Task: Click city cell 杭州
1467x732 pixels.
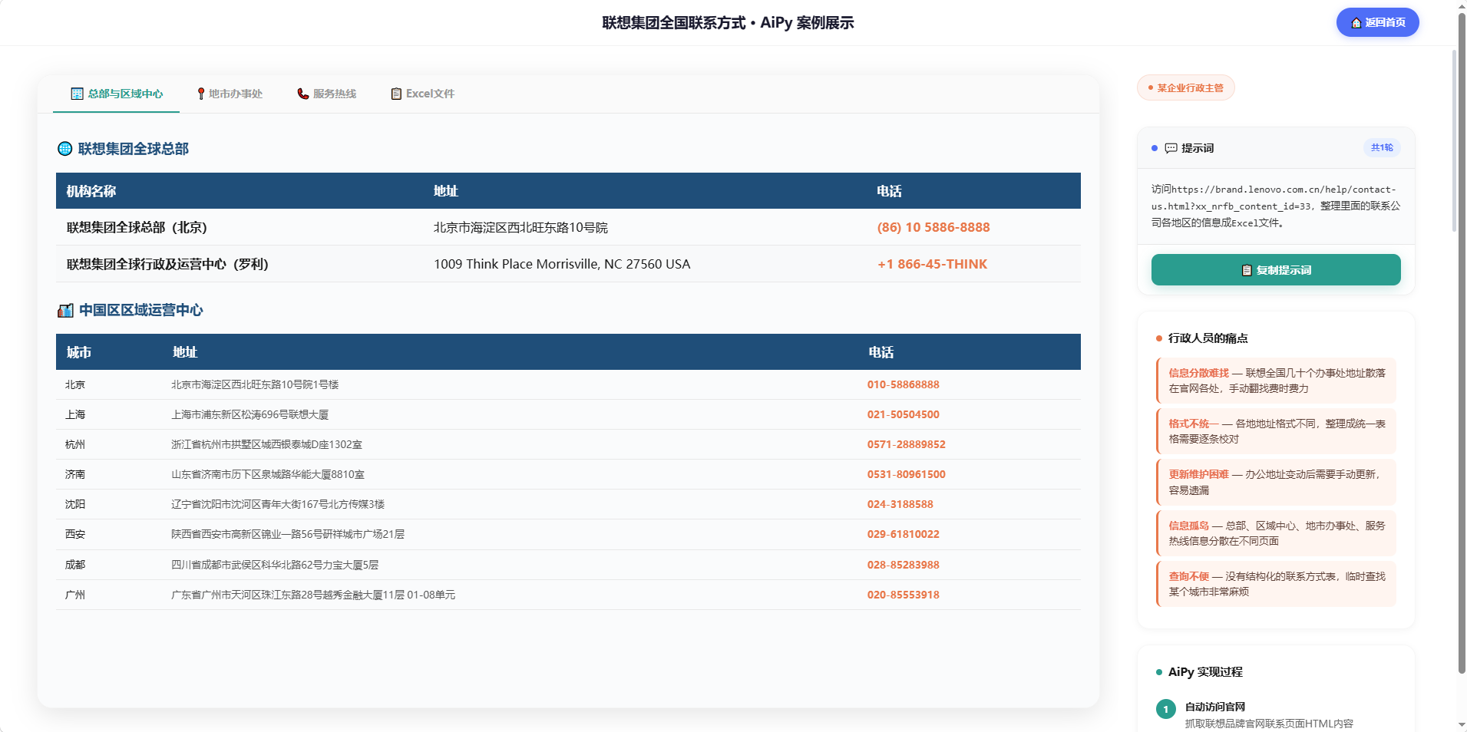Action: coord(75,444)
